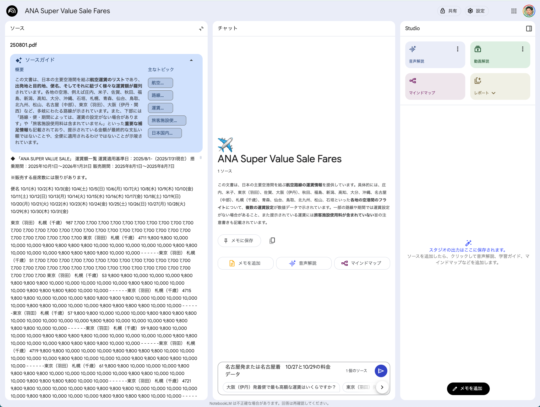540x407 pixels.
Task: Click the 1 ソース label
Action: 225,171
